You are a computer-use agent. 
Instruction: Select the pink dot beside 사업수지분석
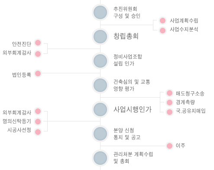(x=162, y=30)
